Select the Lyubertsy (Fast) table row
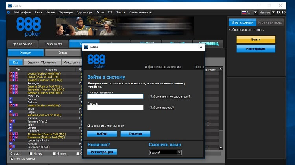This screenshot has height=165, width=295. point(46,140)
